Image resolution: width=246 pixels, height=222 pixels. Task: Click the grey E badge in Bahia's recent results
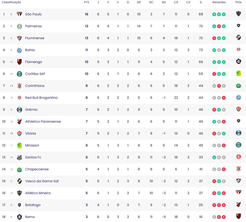point(219,50)
